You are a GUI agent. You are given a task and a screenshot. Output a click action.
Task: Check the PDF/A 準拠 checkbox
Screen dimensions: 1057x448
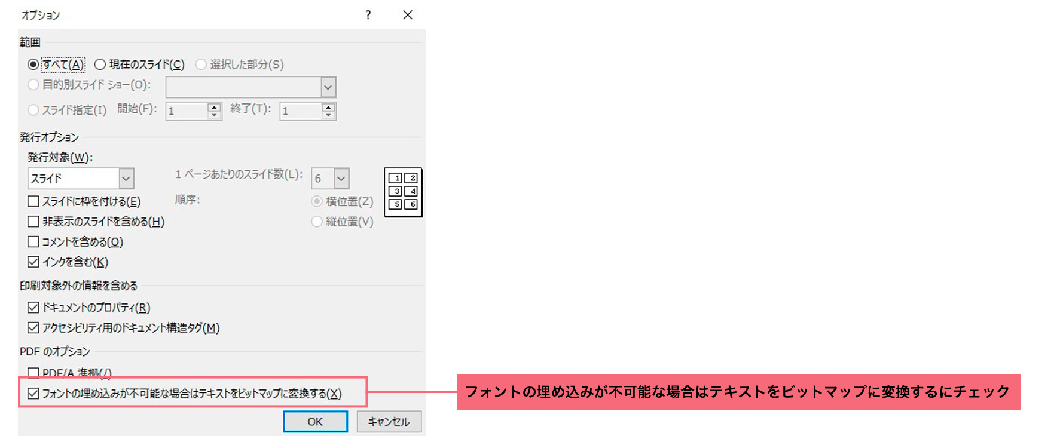coord(33,373)
